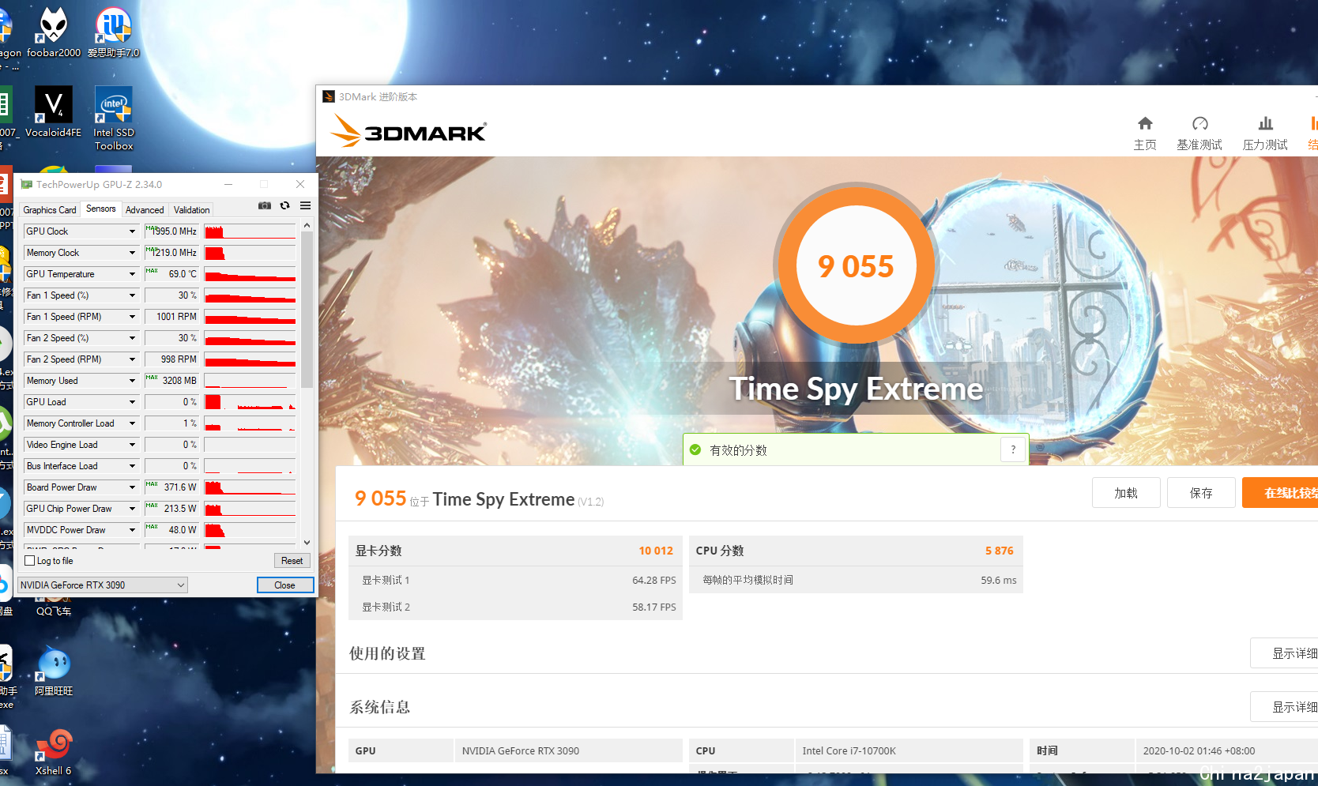The image size is (1318, 786).
Task: Expand Memory Clock sensor dropdown
Action: [132, 253]
